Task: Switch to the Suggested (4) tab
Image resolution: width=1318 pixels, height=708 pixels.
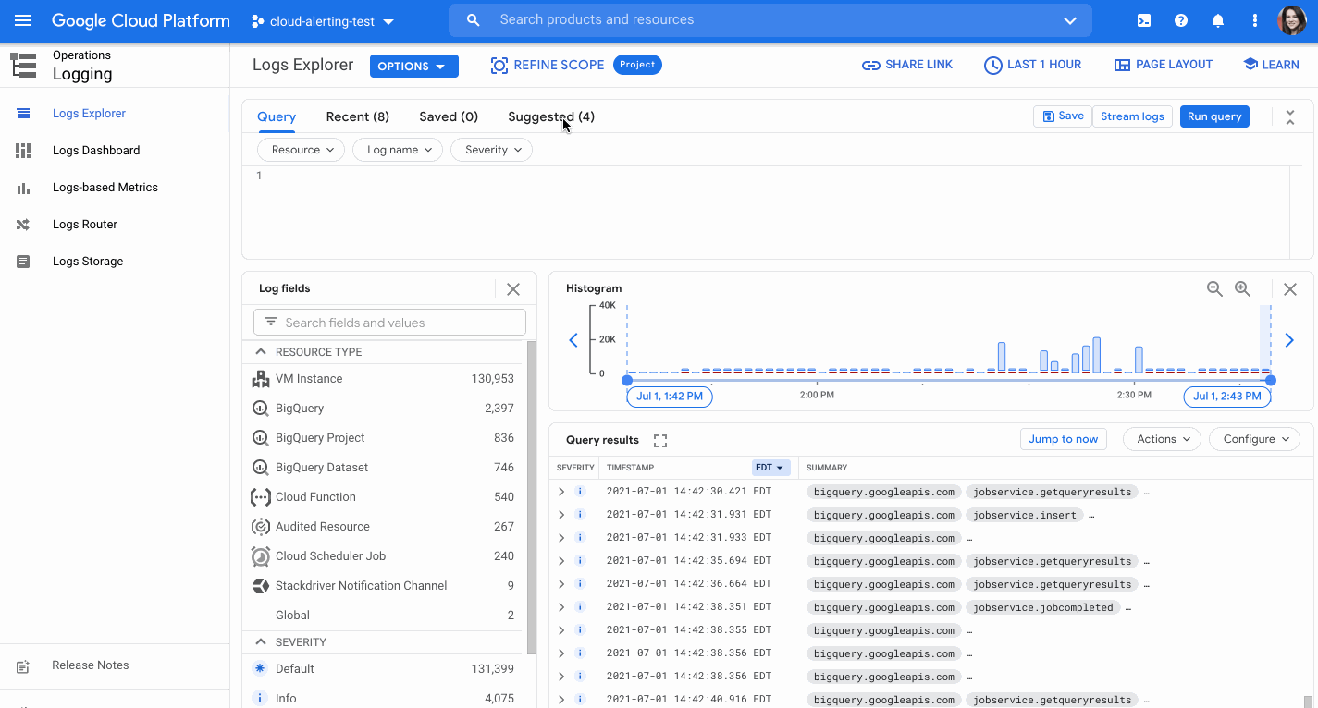Action: coord(550,116)
